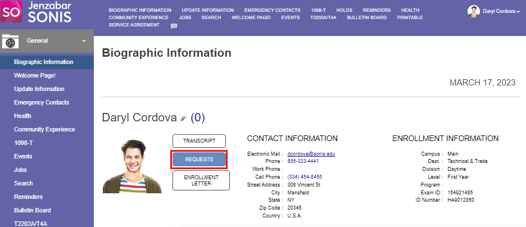This screenshot has height=227, width=526.
Task: Open Welcome Page! in the top menu
Action: tap(251, 17)
